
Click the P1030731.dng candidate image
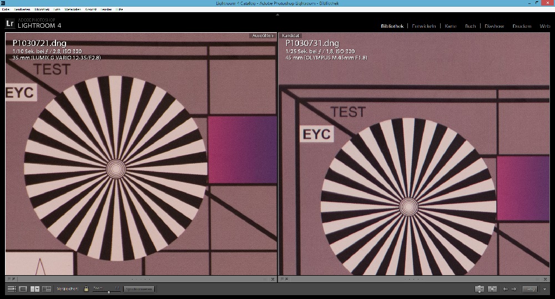414,154
